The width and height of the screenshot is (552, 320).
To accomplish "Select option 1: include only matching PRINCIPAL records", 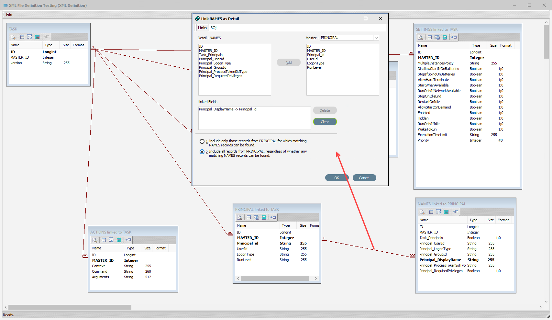I will 202,142.
